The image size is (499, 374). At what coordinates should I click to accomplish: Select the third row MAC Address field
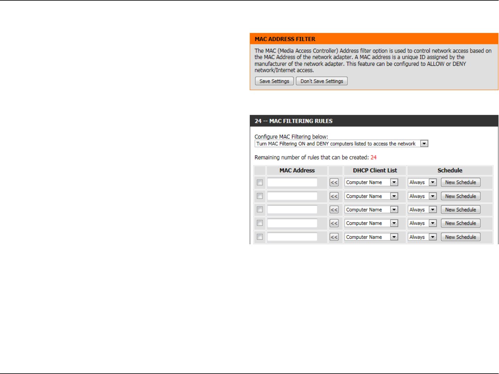pyautogui.click(x=292, y=210)
